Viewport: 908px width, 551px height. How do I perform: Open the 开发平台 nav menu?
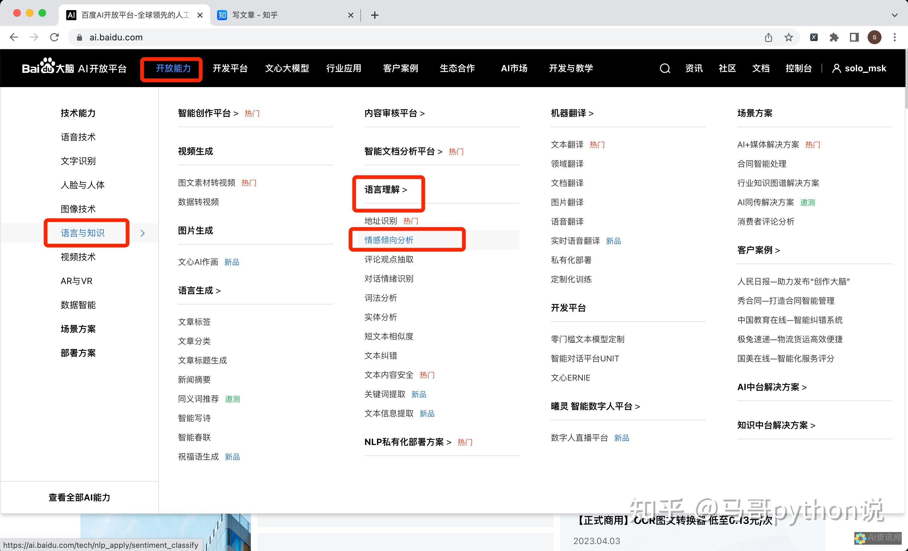coord(230,68)
